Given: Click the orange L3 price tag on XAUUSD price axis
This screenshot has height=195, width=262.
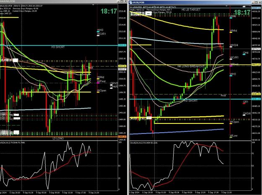Looking at the screenshot, I should click(122, 137).
